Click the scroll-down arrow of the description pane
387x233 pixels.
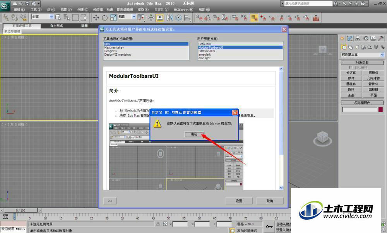point(281,188)
